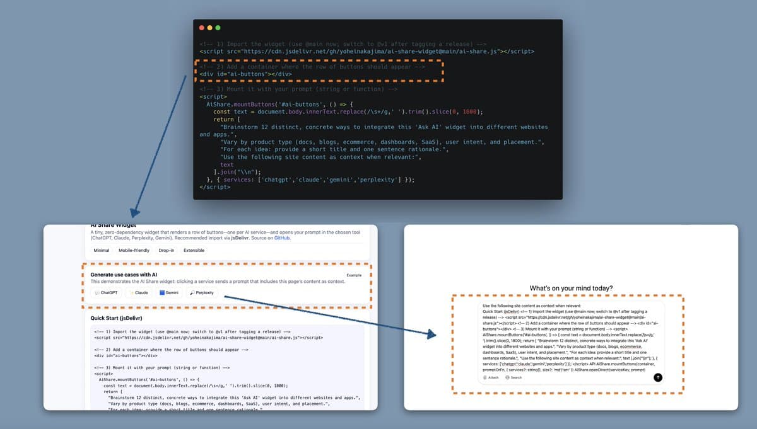Click the Quick Start (jsDelivr) heading
The height and width of the screenshot is (429, 757).
pos(124,318)
